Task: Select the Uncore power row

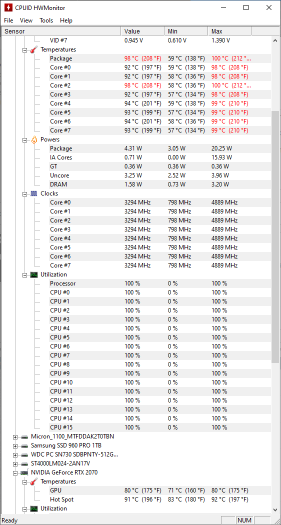Action: pos(160,175)
